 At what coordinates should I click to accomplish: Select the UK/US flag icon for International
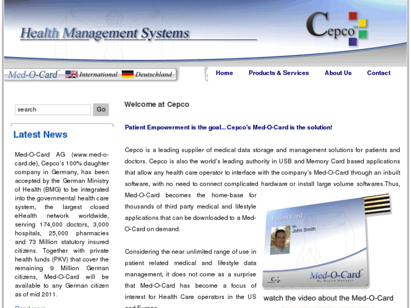click(x=71, y=75)
